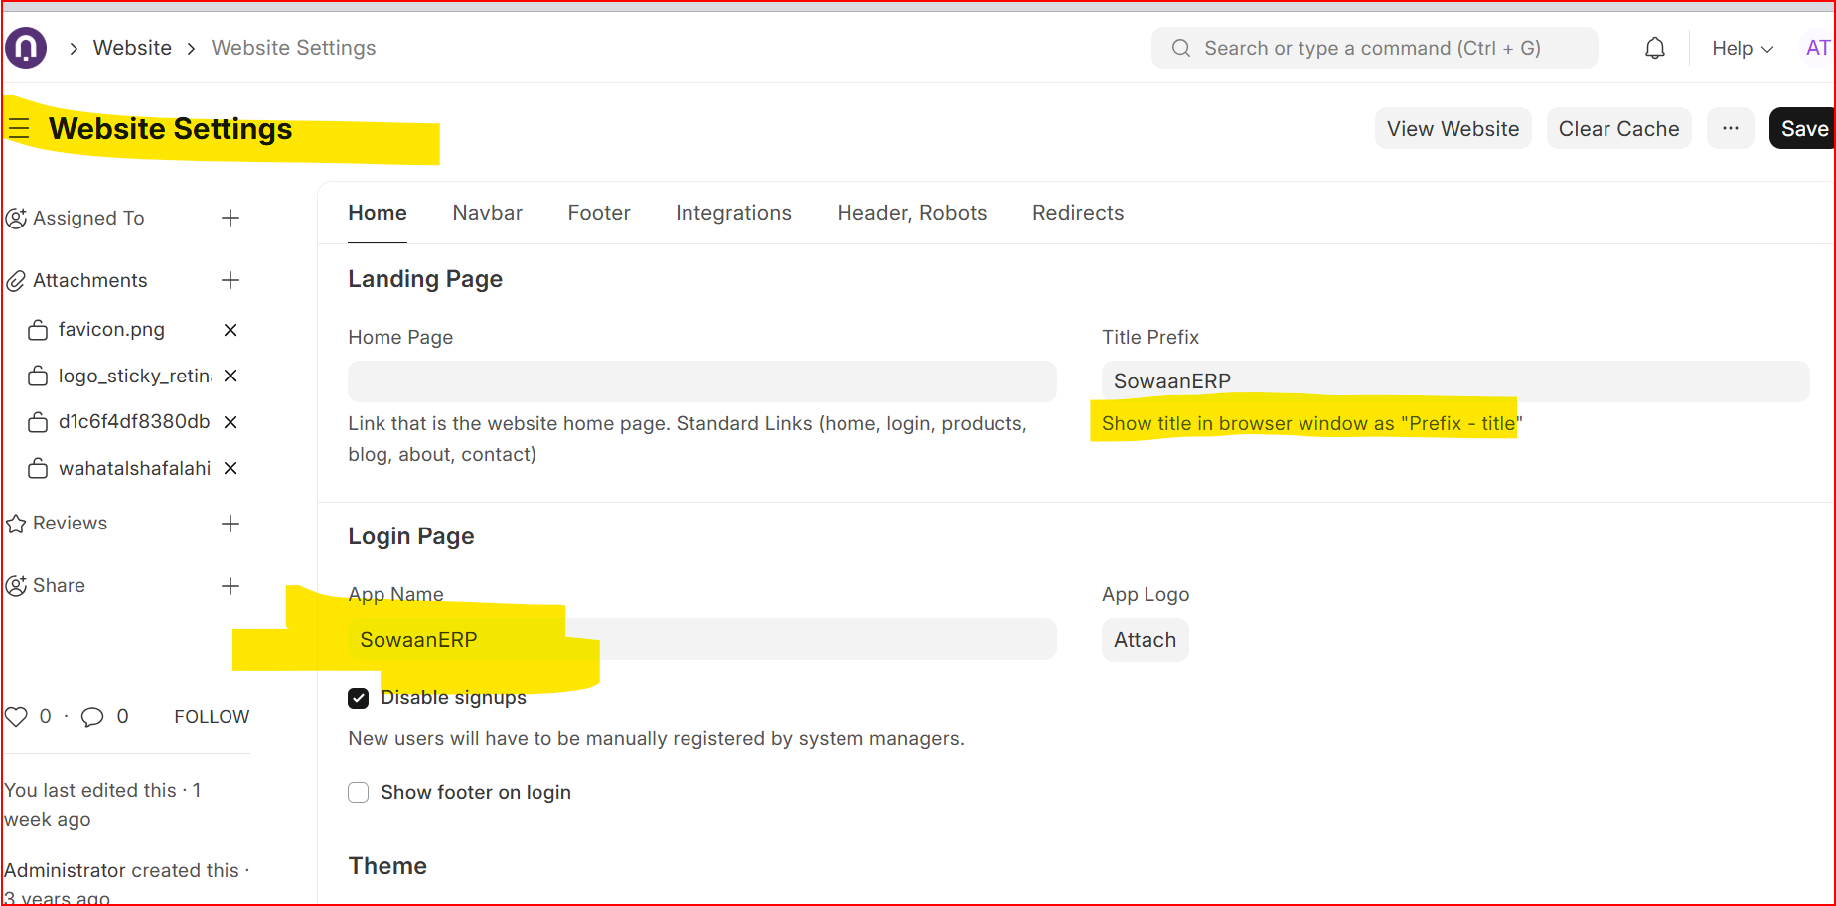Like this document with the heart icon

[x=16, y=716]
